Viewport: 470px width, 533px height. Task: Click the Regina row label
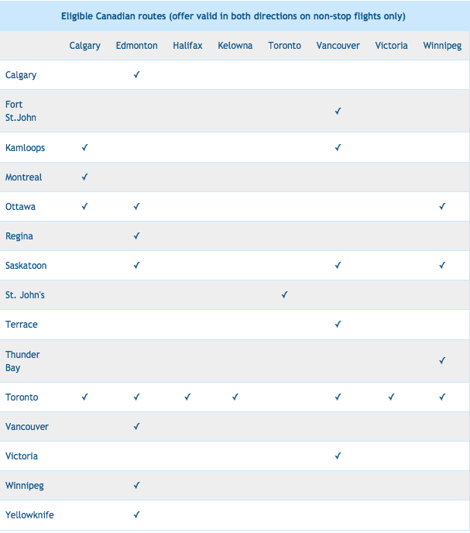pyautogui.click(x=19, y=236)
